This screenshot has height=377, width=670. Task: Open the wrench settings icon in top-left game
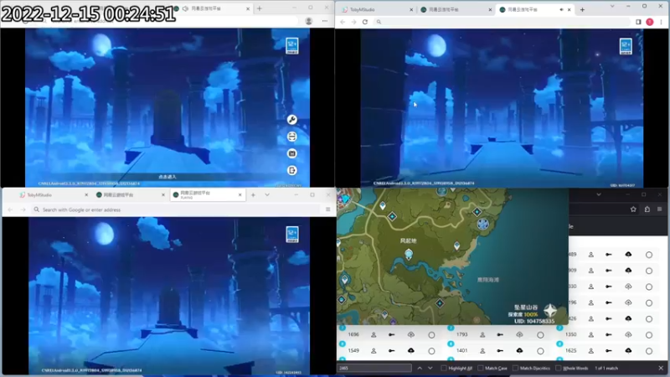pos(291,120)
